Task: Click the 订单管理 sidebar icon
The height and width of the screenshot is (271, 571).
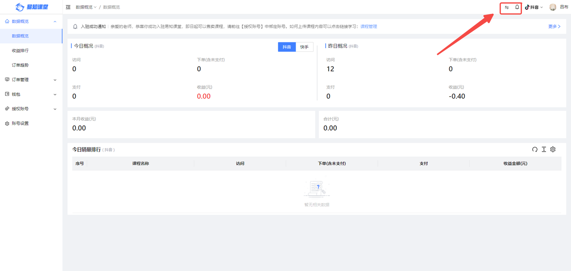Action: point(7,80)
